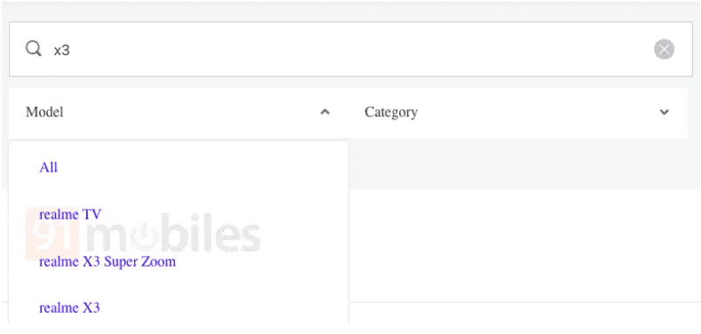Click the mobiles wordmark in the watermark
The width and height of the screenshot is (701, 334).
tap(171, 235)
